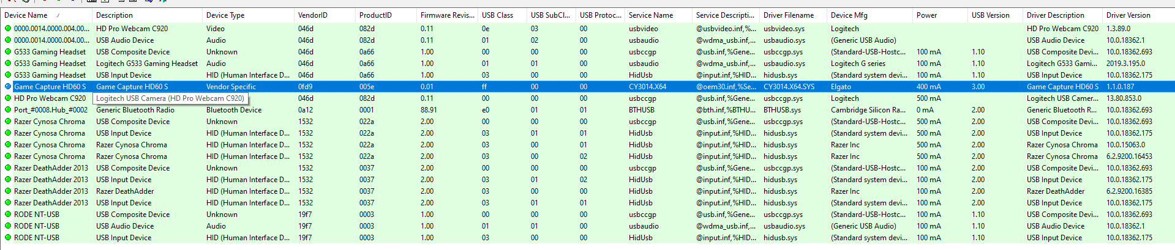
Task: Click driver version 1.1.0.187
Action: click(x=1120, y=87)
